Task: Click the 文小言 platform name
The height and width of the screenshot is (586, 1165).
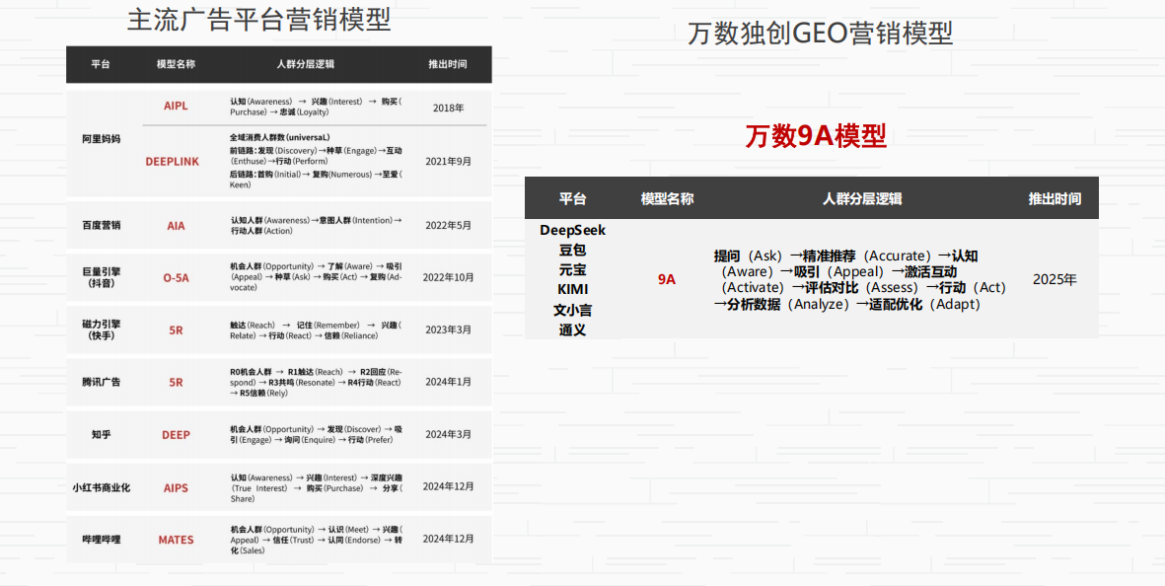Action: [573, 310]
